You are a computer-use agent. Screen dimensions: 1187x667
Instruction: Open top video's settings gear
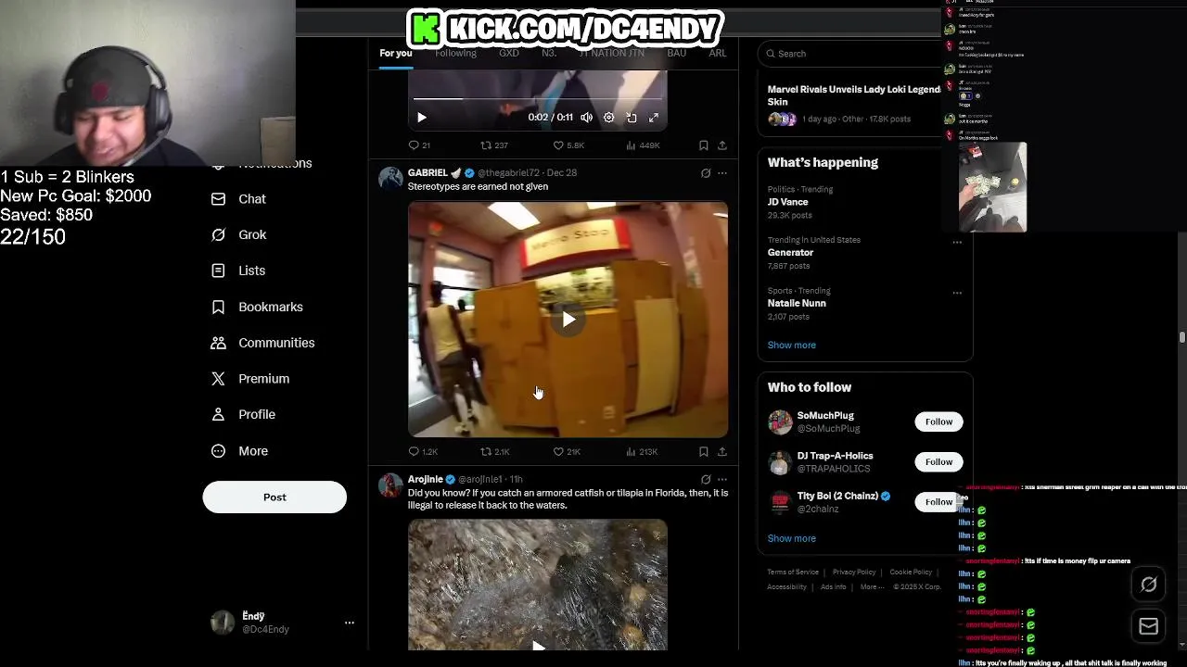pyautogui.click(x=608, y=118)
